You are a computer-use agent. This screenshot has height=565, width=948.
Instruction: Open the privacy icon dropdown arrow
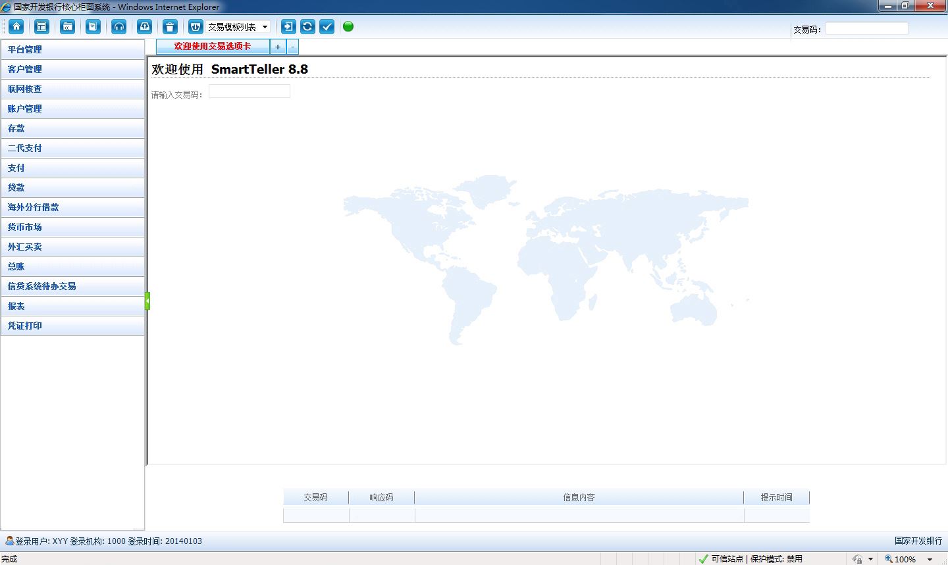(870, 559)
